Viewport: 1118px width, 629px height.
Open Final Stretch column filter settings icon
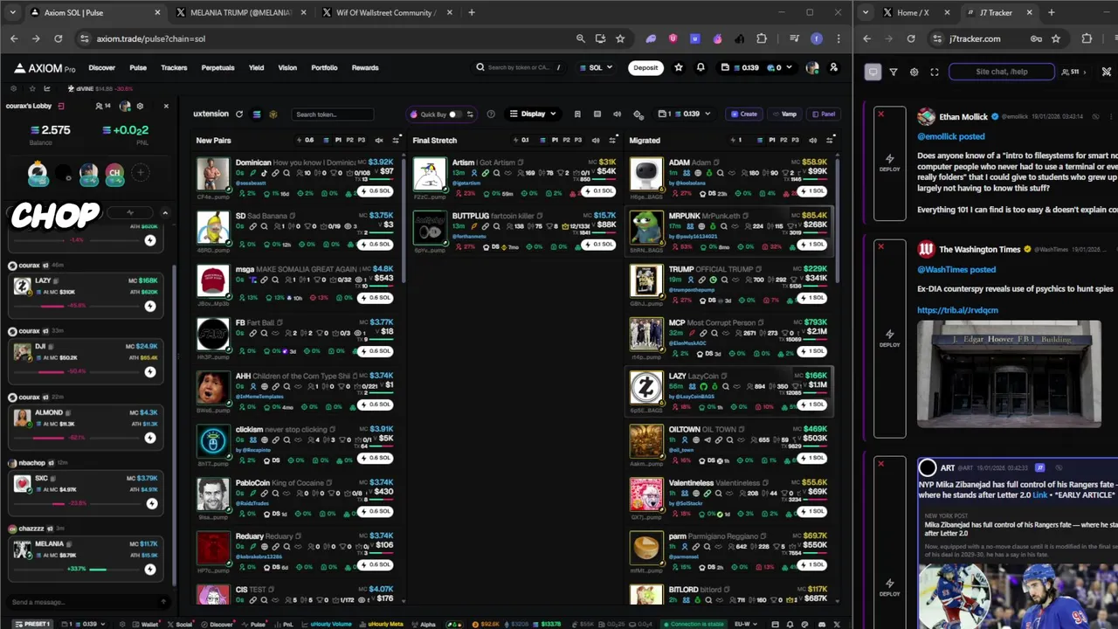[x=612, y=140]
